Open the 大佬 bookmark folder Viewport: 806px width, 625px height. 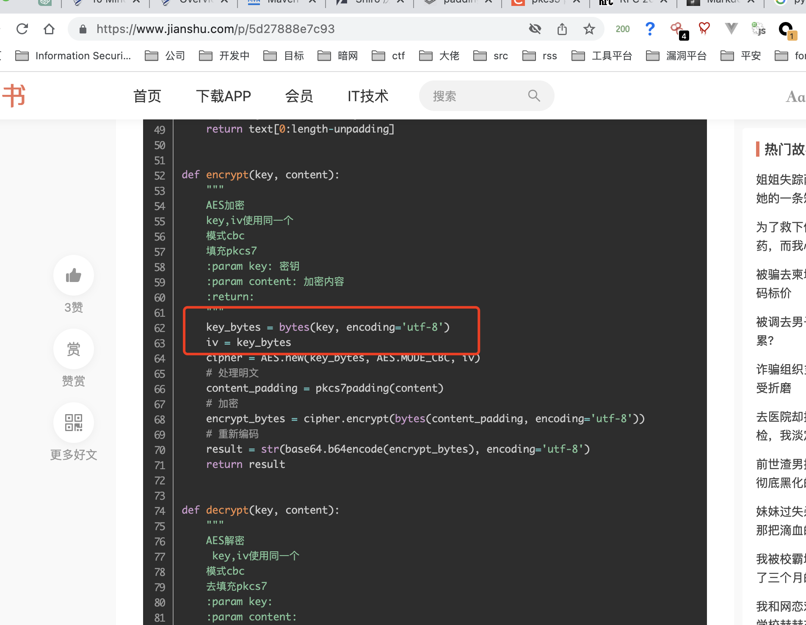439,55
